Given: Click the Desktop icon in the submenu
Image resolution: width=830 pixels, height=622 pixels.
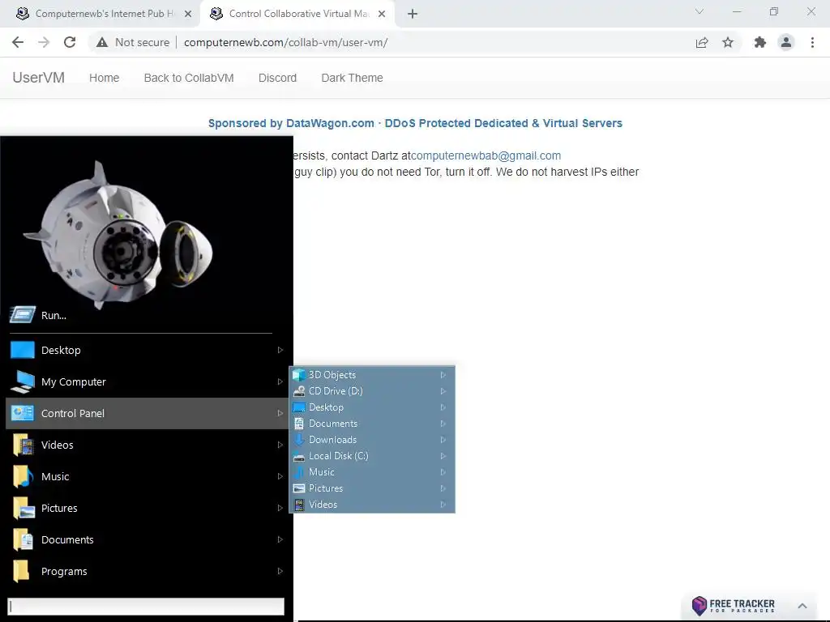Looking at the screenshot, I should [x=299, y=407].
